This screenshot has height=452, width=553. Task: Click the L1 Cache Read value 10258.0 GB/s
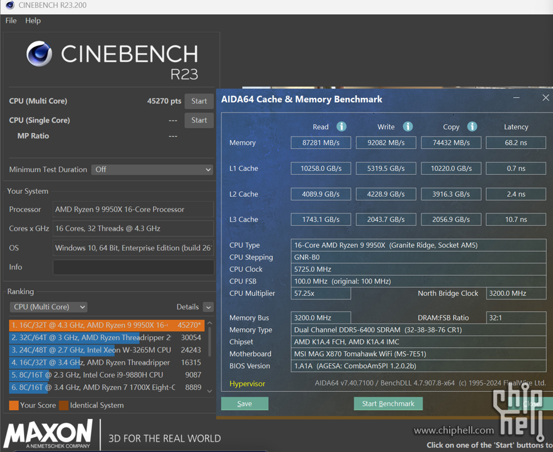321,169
